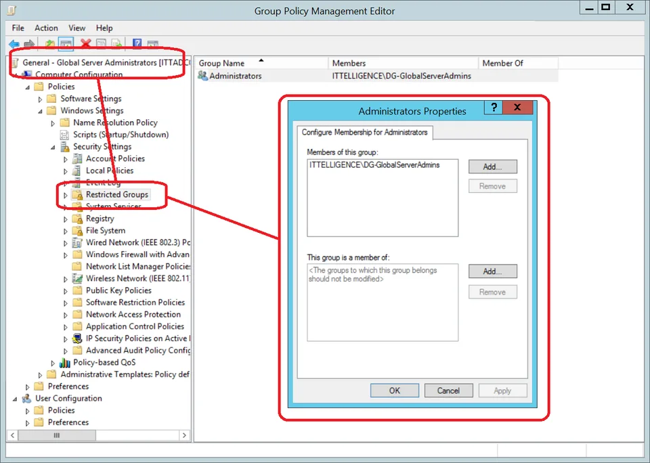Click the ITTELLIGENCE\DG-GlobalServerAdmins cell in Members column

[402, 76]
